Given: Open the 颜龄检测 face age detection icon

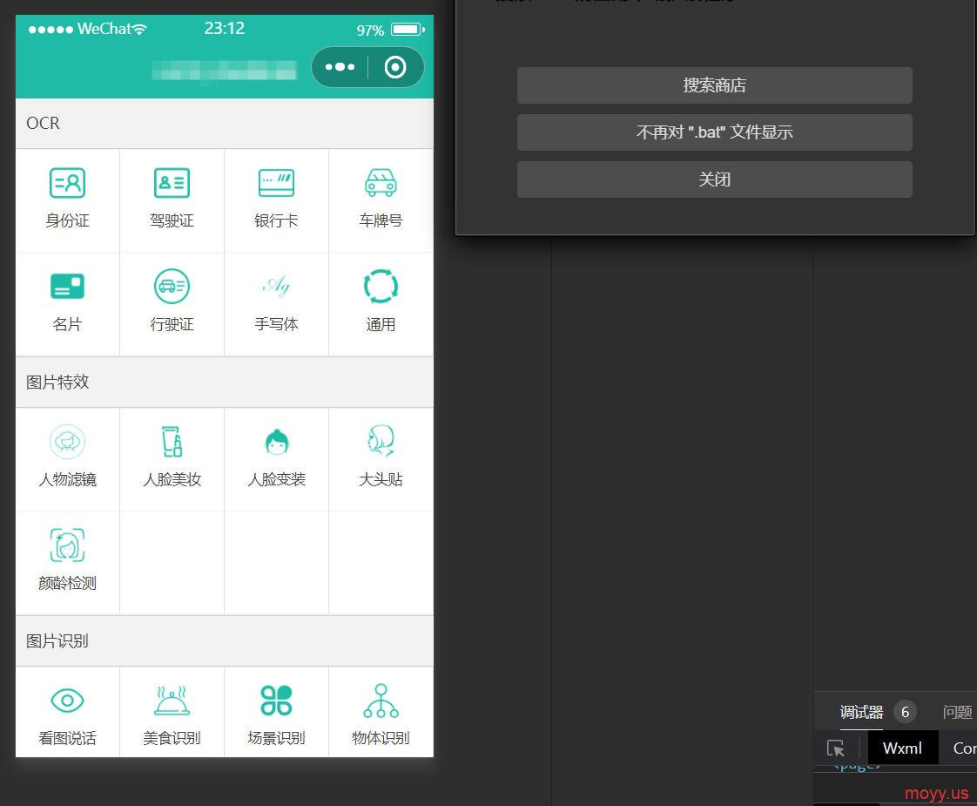Looking at the screenshot, I should pyautogui.click(x=67, y=545).
